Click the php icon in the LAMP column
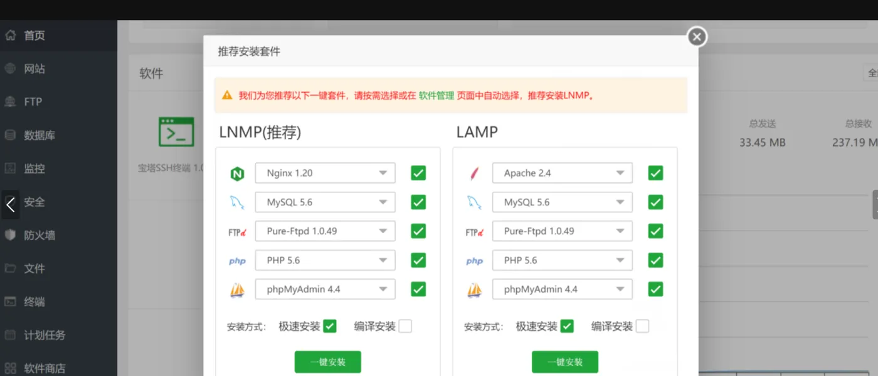Image resolution: width=878 pixels, height=376 pixels. coord(474,261)
